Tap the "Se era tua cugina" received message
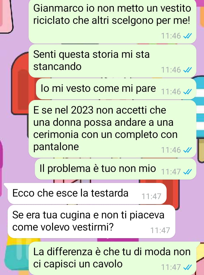Image resolution: width=204 pixels, height=275 pixels. click(x=91, y=221)
